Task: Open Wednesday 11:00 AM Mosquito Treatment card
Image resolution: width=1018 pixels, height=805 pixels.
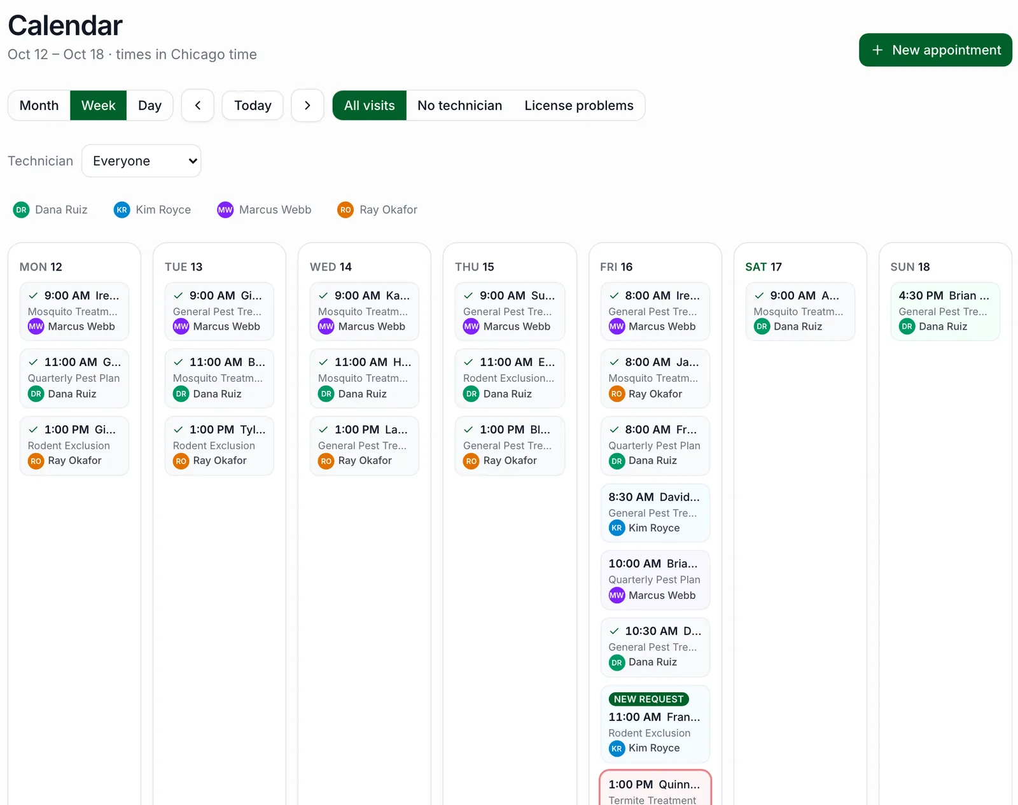Action: 365,378
